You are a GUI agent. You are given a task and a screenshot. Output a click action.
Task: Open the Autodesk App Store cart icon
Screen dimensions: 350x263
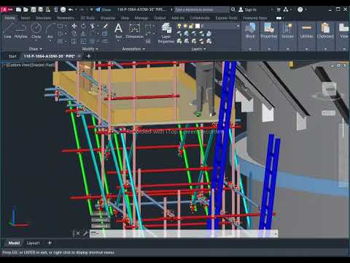click(279, 9)
